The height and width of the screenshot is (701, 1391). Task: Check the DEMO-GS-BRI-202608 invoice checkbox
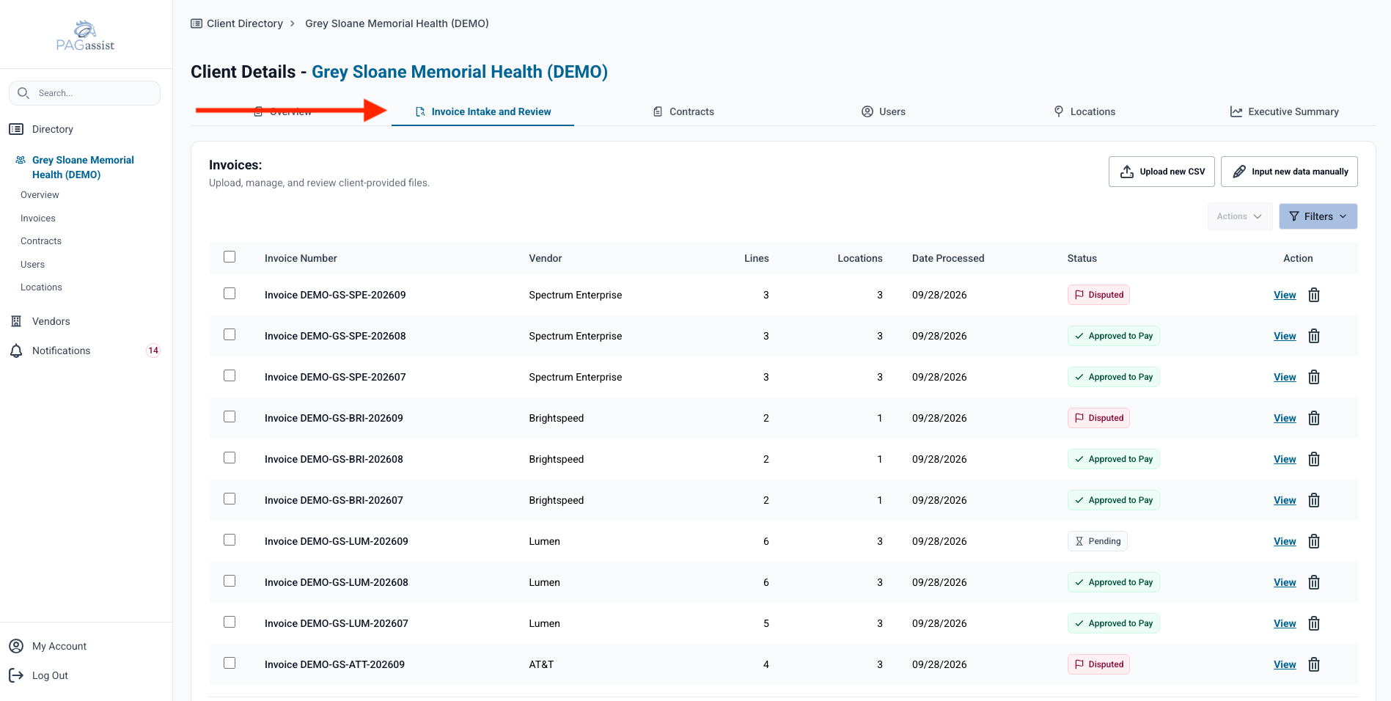(x=230, y=458)
